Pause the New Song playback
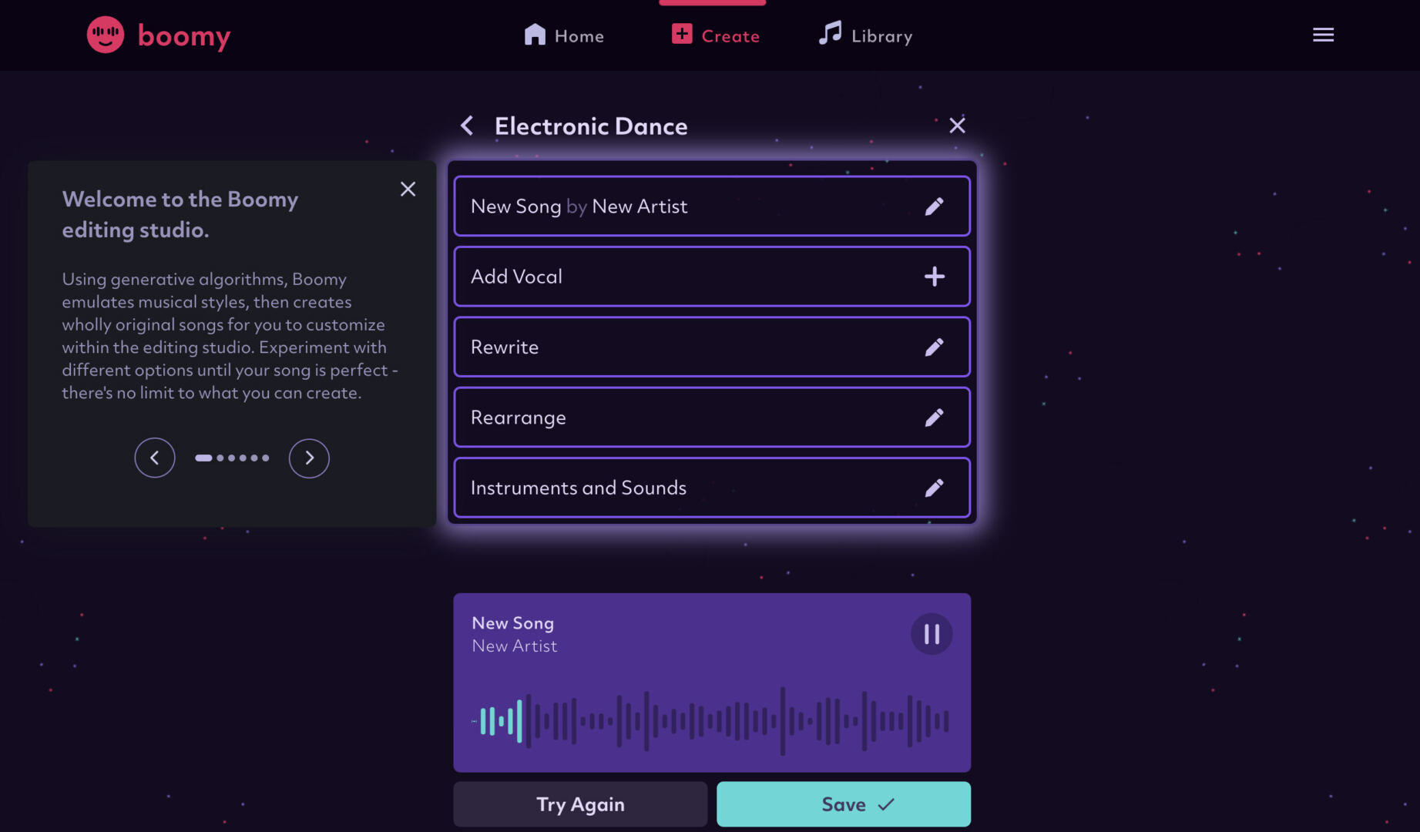1420x832 pixels. point(932,634)
